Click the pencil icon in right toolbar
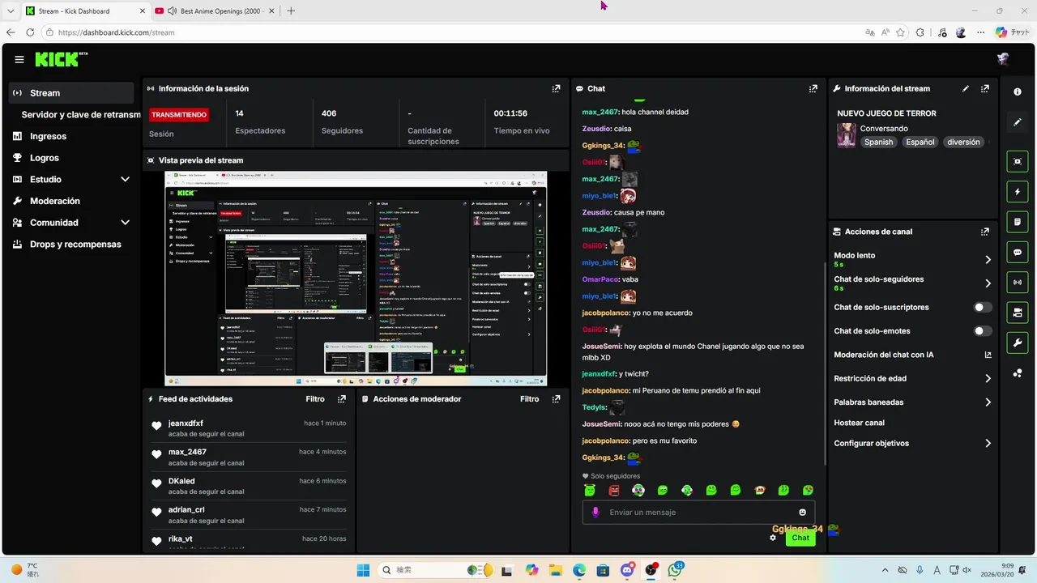 (1018, 122)
